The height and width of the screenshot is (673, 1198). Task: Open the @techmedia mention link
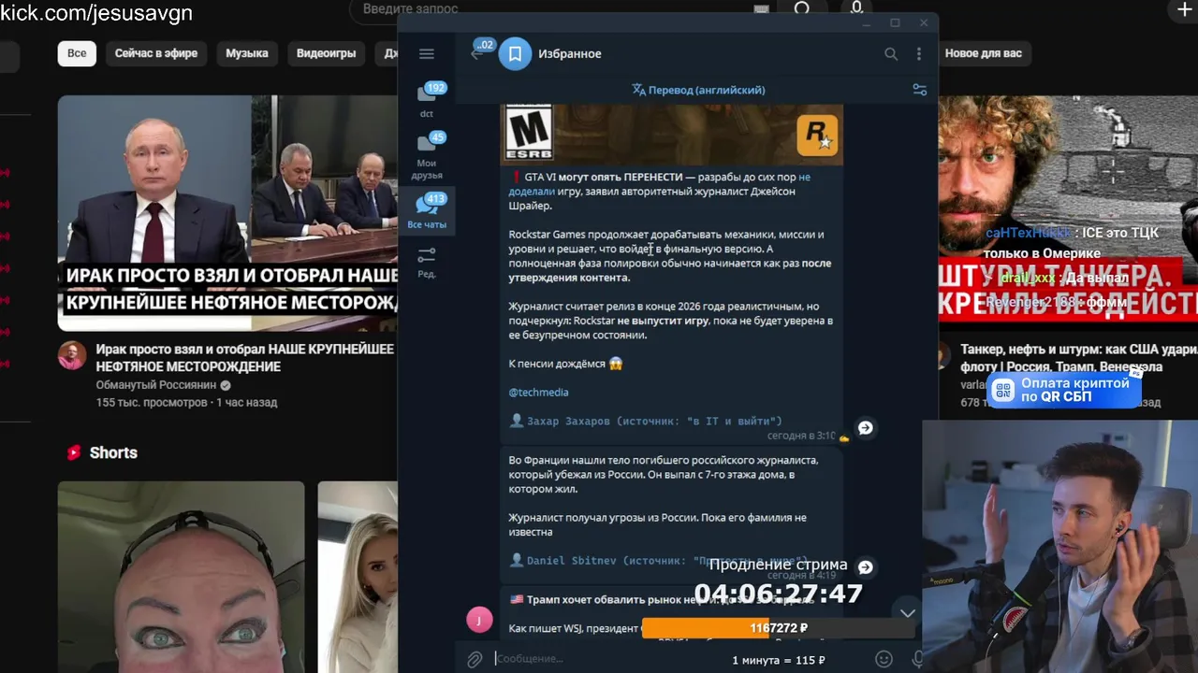tap(538, 393)
